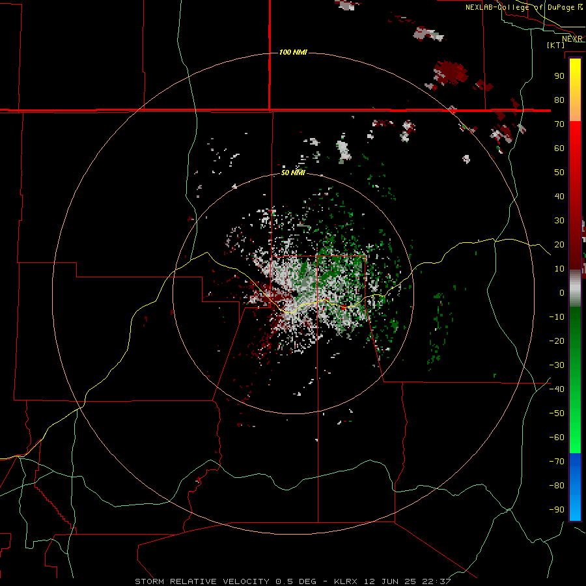
Task: Click the 100 NMI range ring label
Action: pyautogui.click(x=293, y=52)
